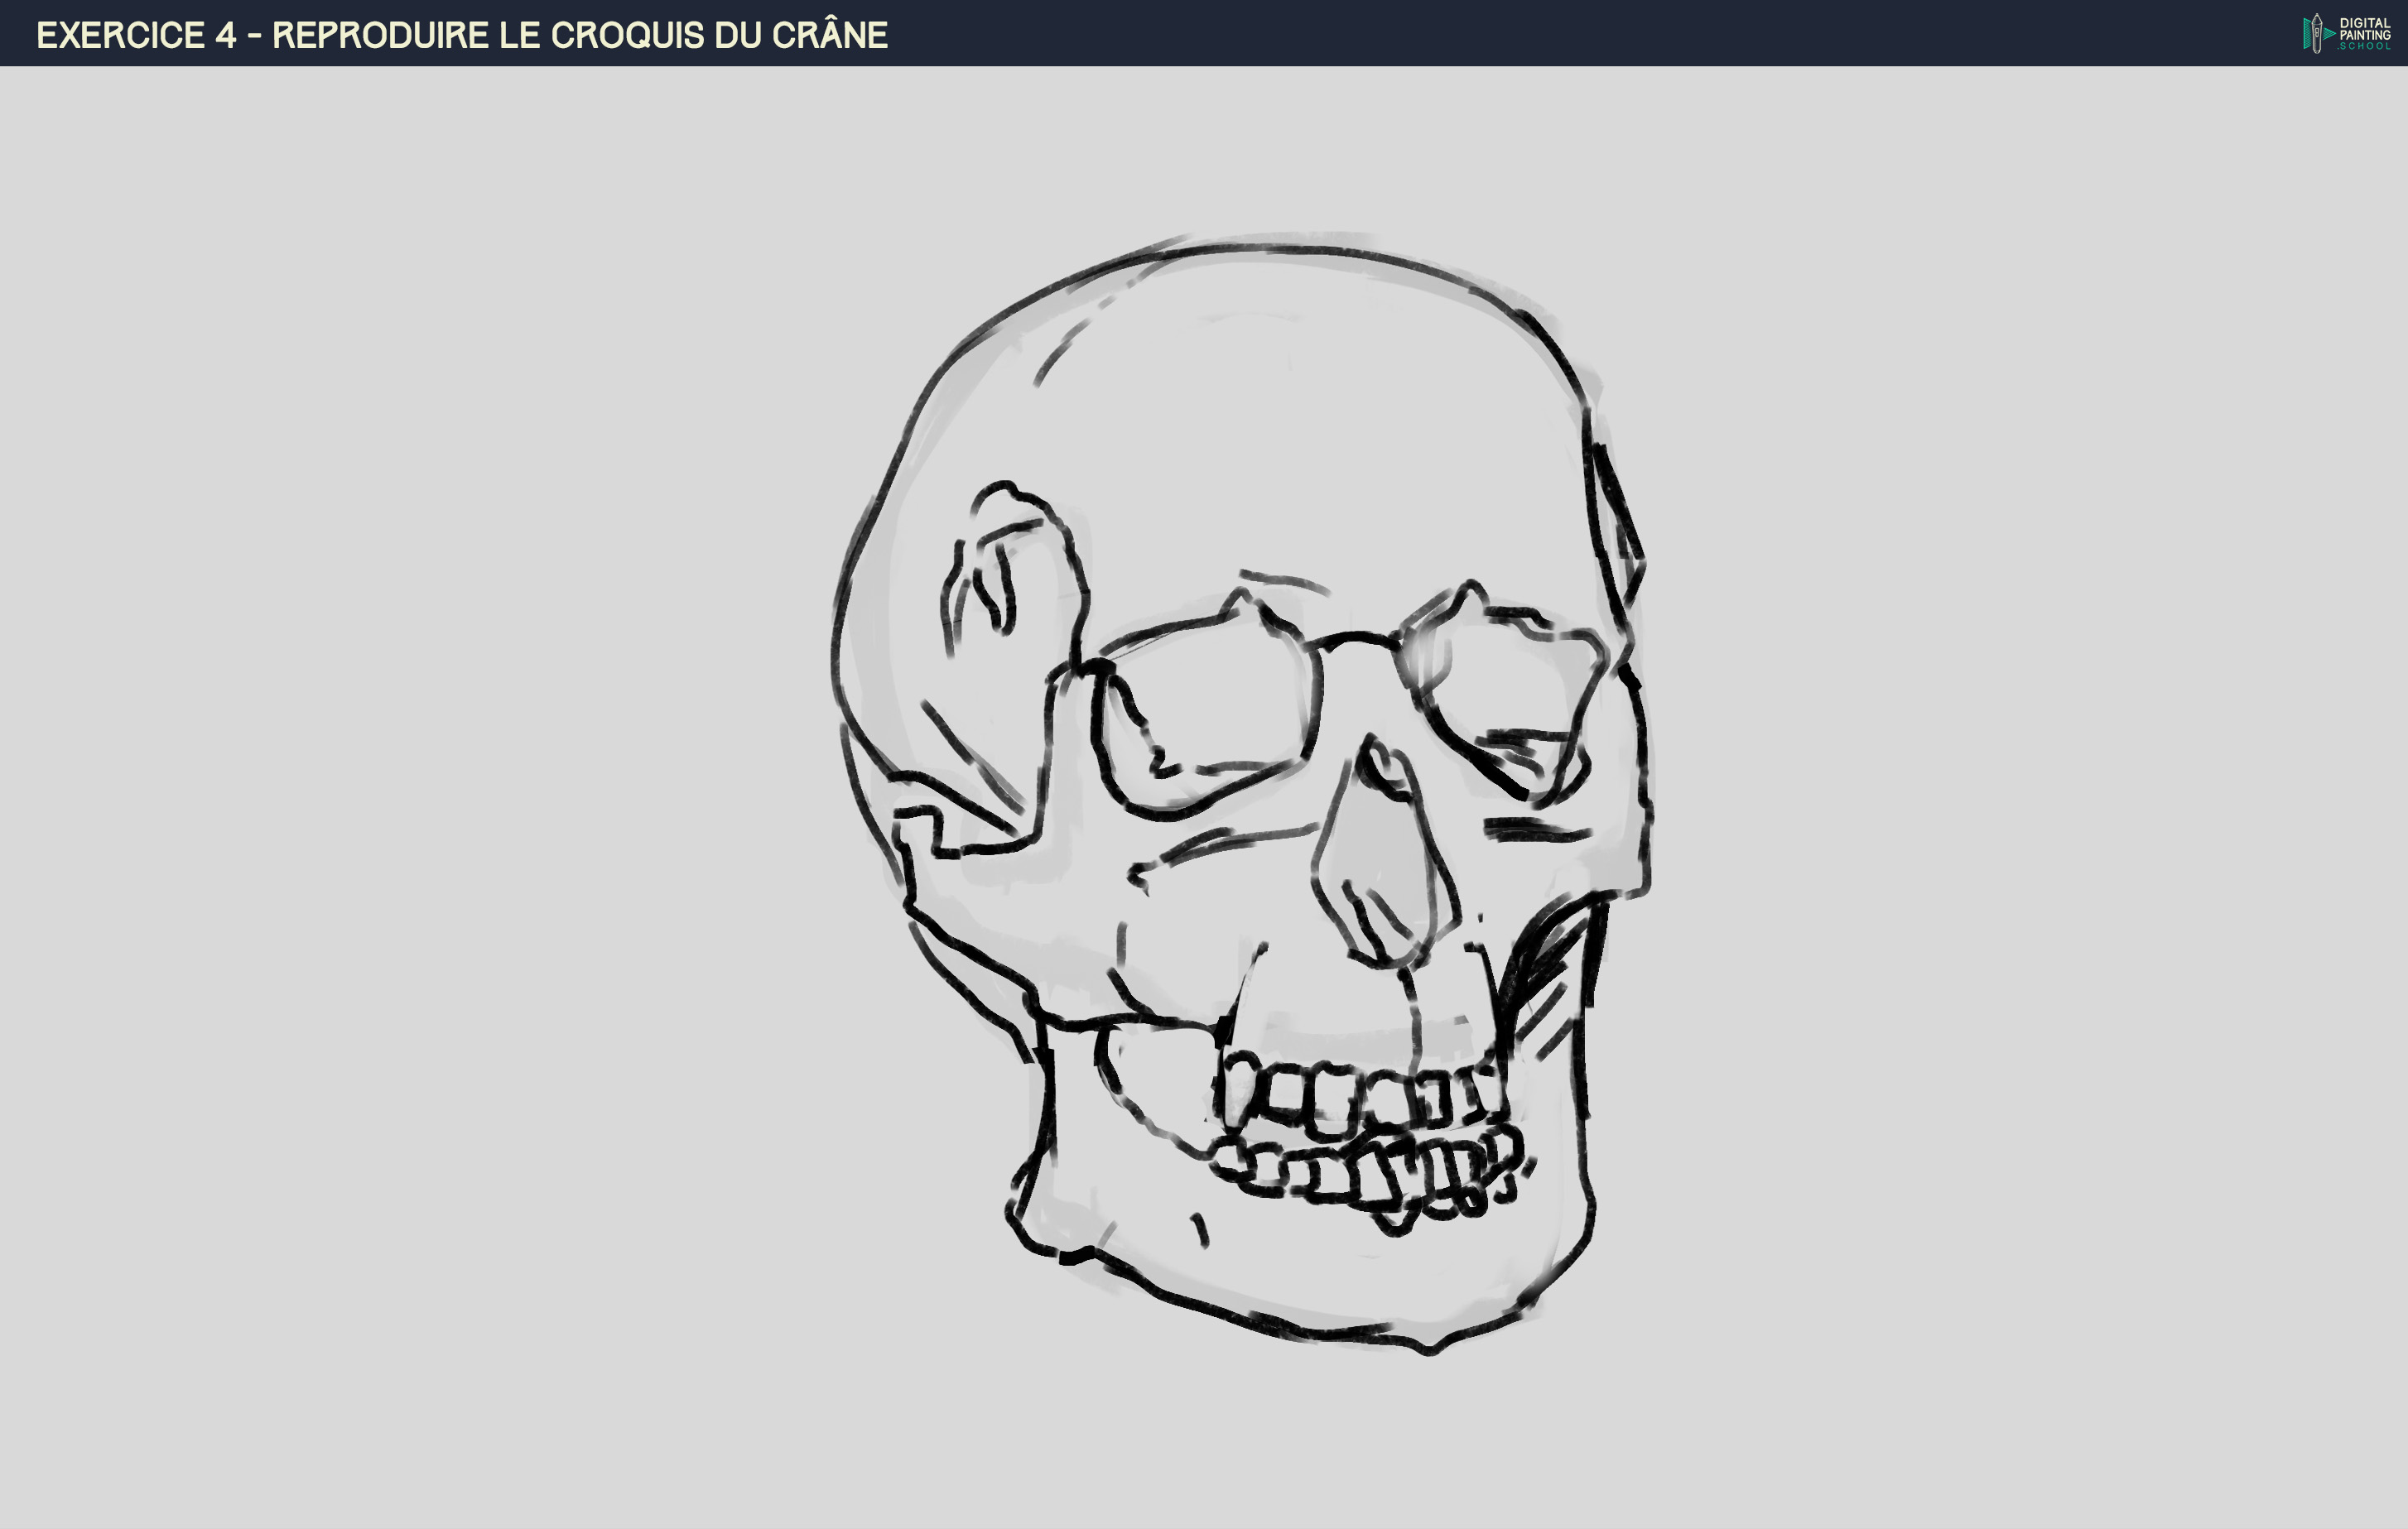Click the Digital Painting School pen icon
This screenshot has width=2408, height=1529.
point(2317,35)
